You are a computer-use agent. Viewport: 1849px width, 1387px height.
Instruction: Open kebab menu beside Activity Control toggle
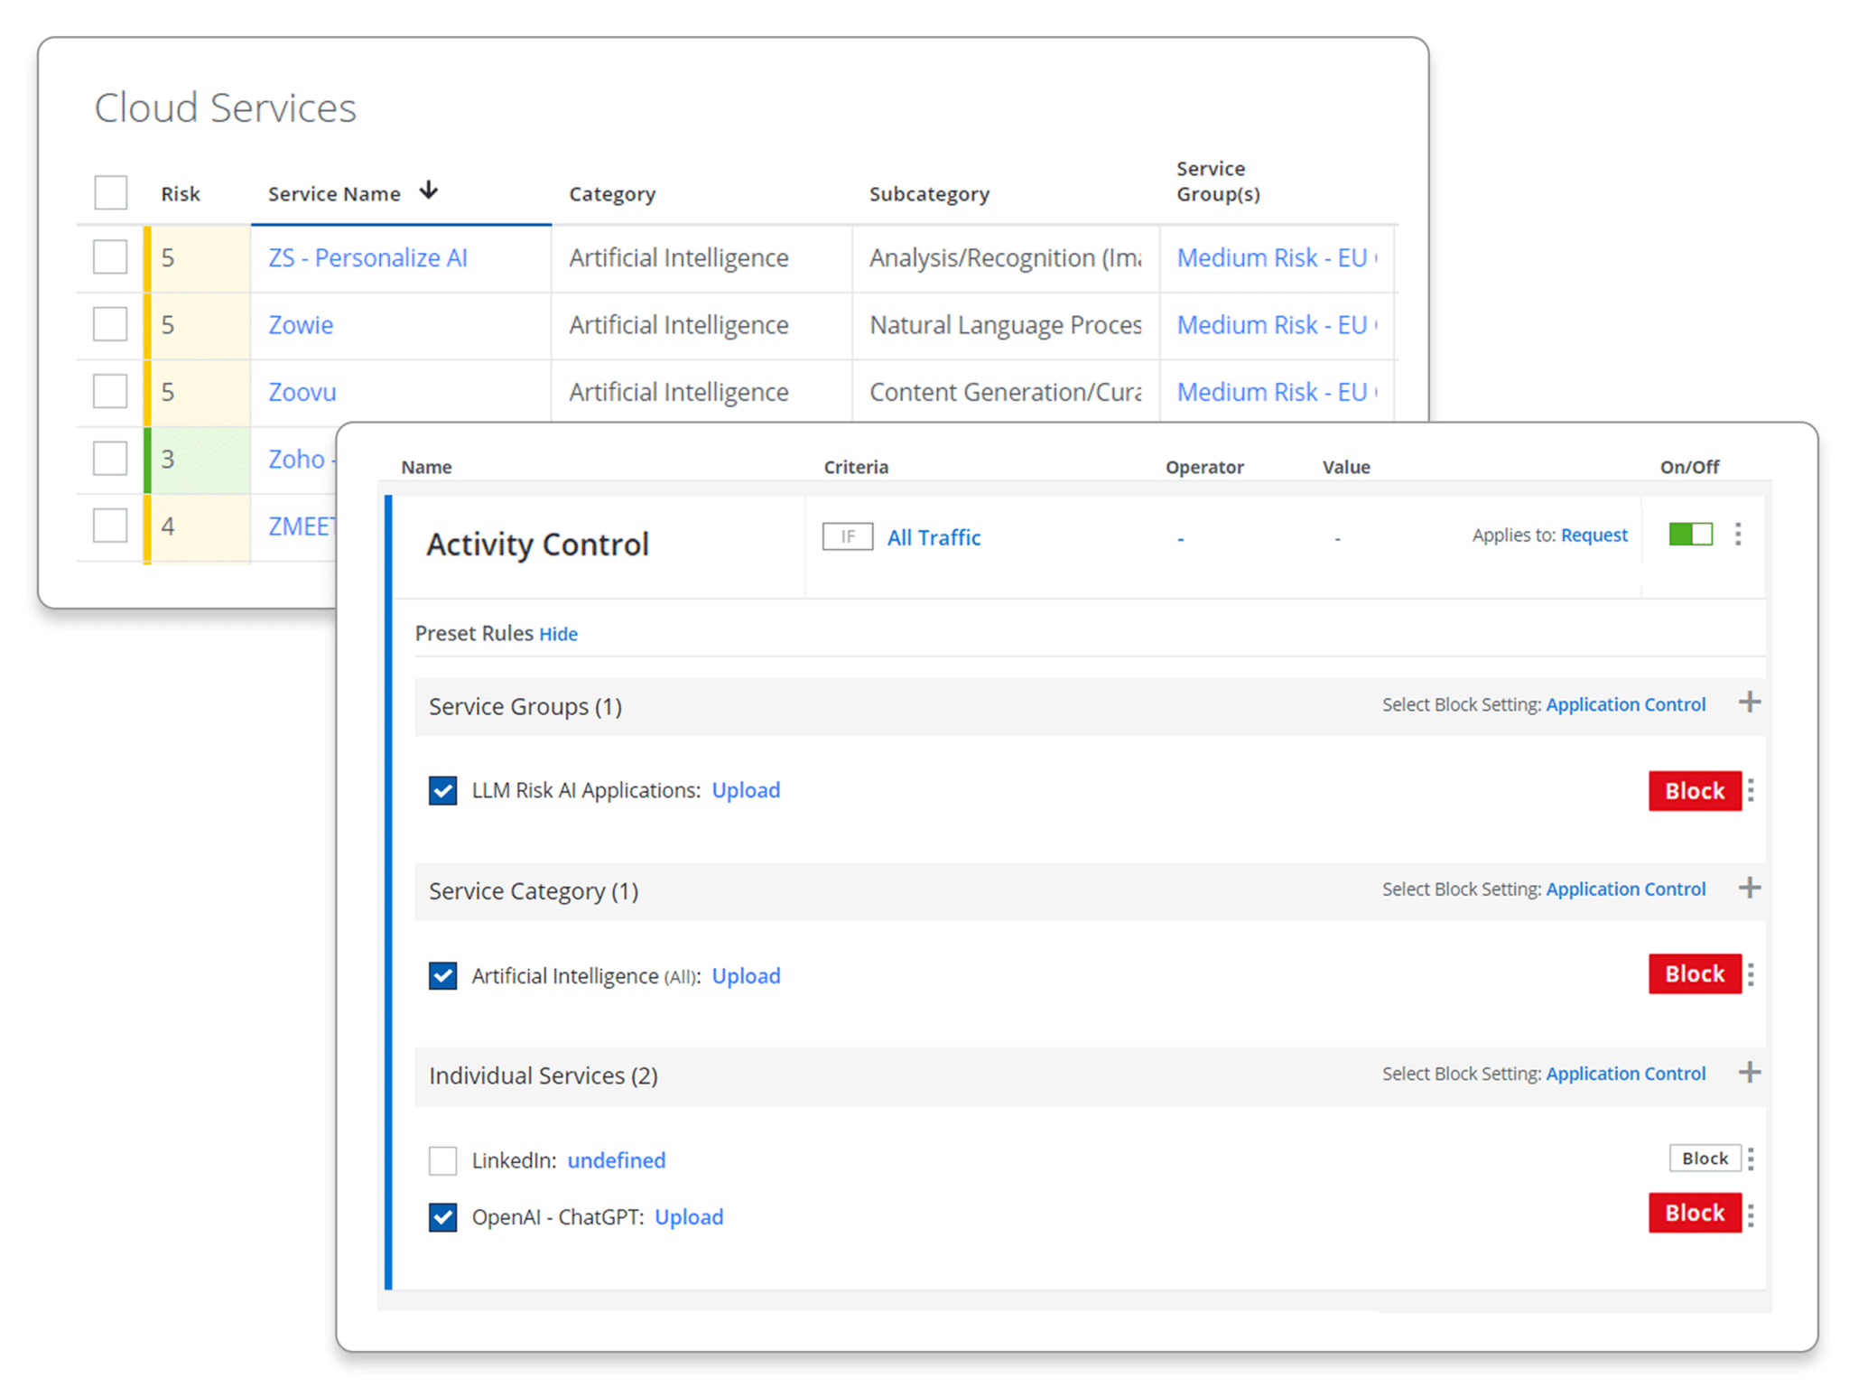coord(1738,535)
